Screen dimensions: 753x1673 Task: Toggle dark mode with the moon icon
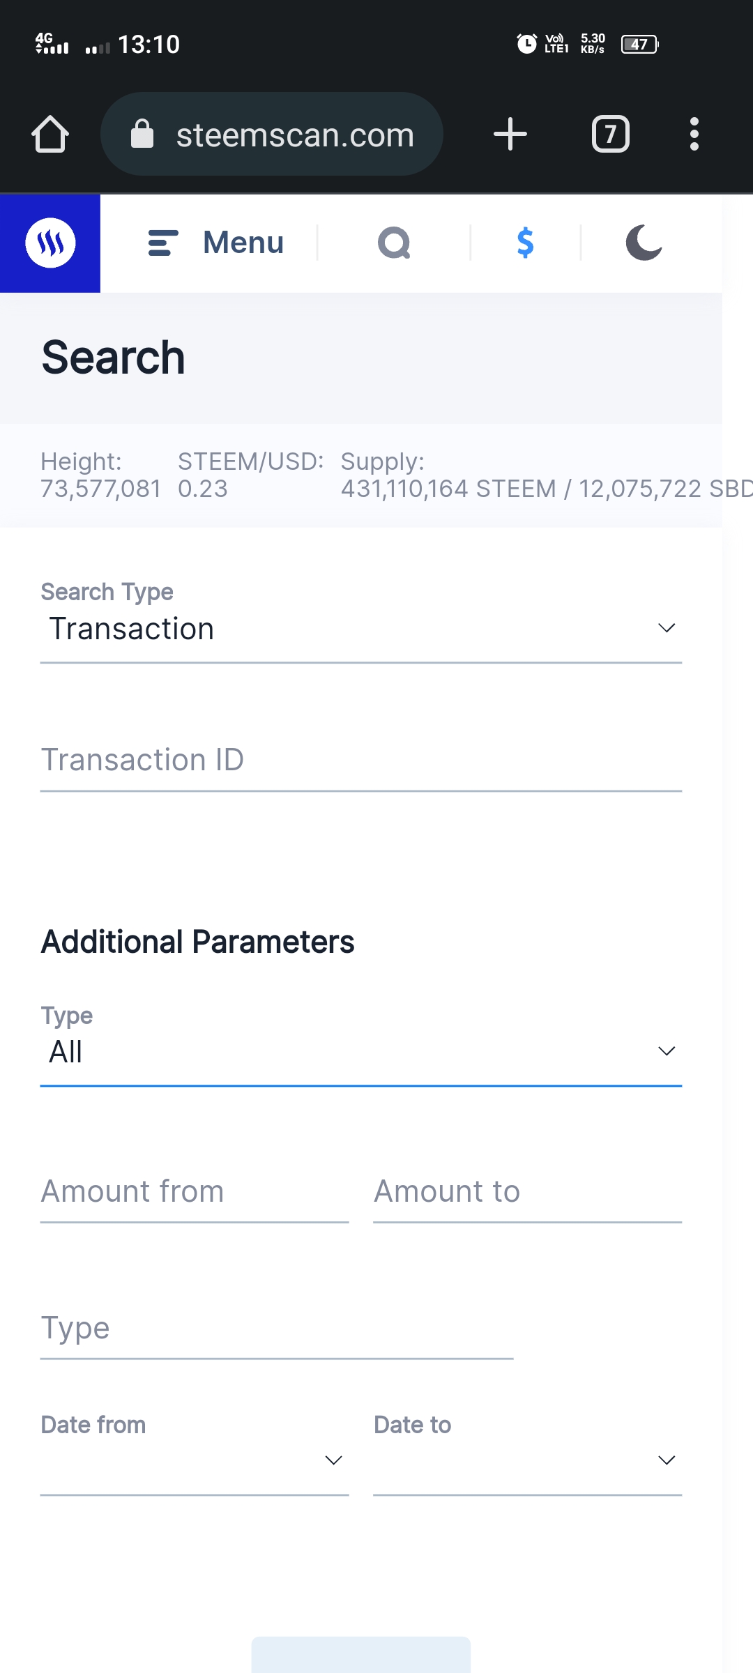tap(644, 243)
